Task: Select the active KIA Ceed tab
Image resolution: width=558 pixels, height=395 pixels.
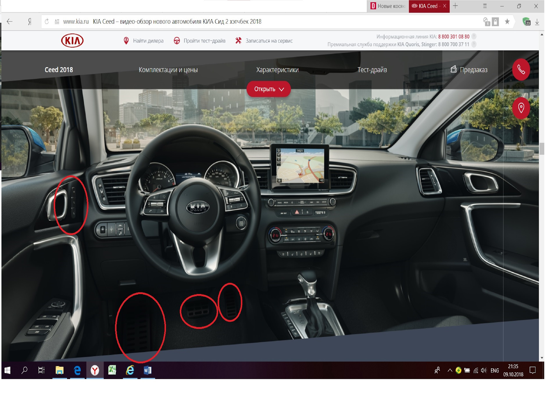Action: 426,6
